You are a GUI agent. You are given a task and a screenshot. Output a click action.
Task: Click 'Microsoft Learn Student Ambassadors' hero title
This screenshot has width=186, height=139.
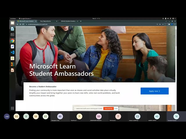click(x=61, y=70)
